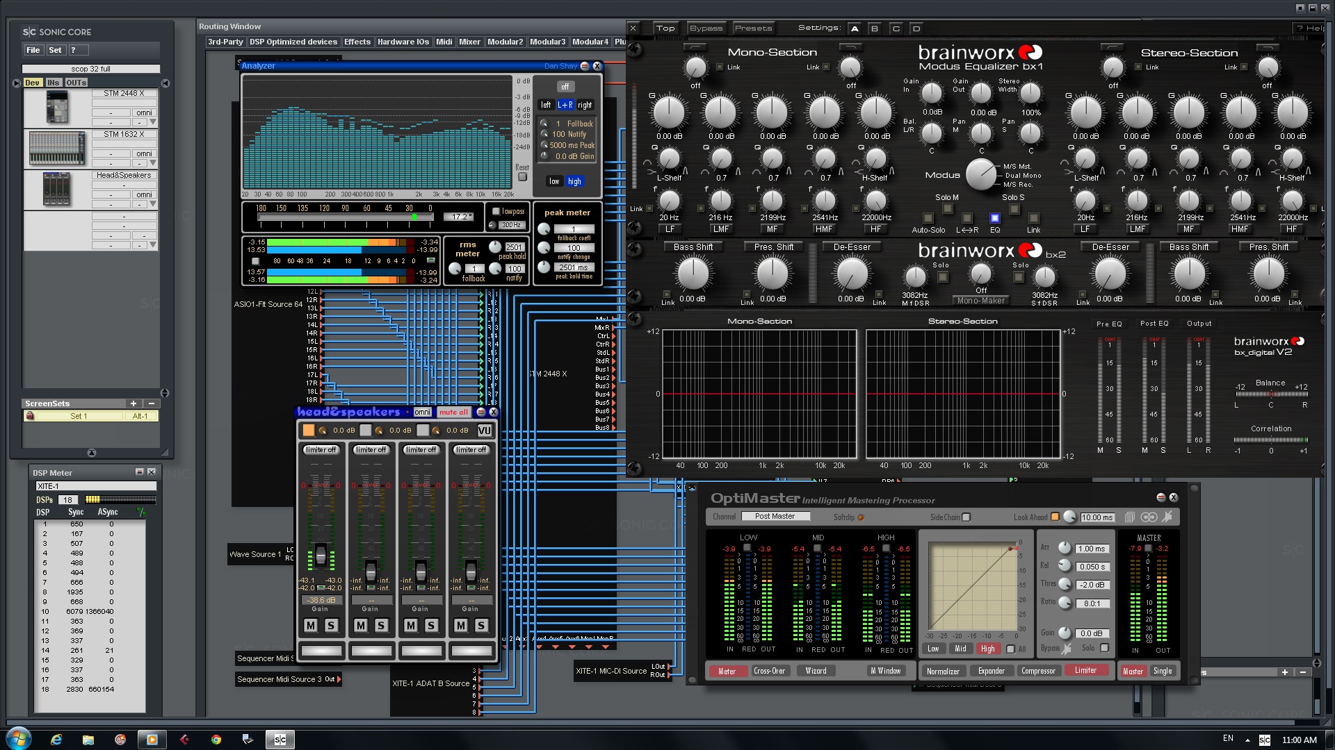1335x750 pixels.
Task: Click the orange square in head&speakers header
Action: (x=309, y=431)
